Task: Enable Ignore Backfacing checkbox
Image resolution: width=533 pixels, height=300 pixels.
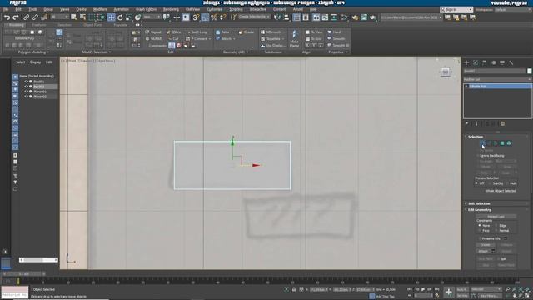Action: coord(478,156)
